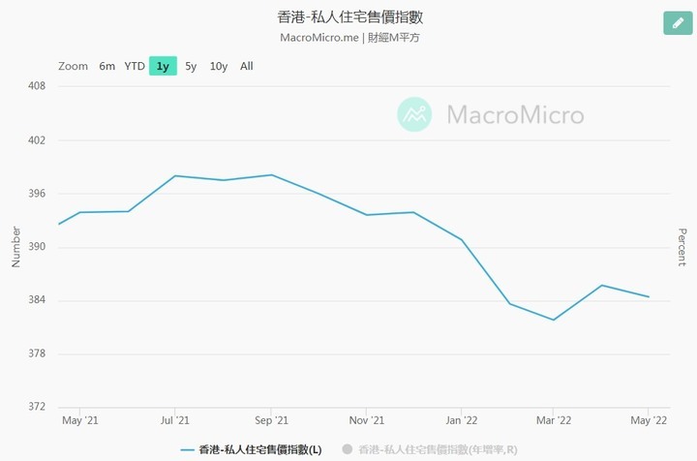Click the MacroMicro watermark logo icon
697x461 pixels.
[414, 114]
